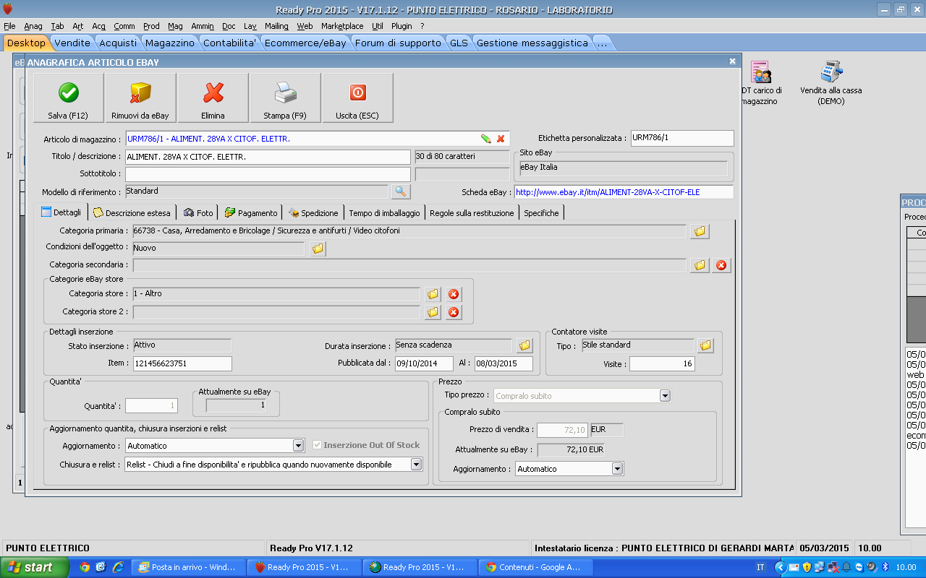Viewport: 926px width, 578px height.
Task: Open the Mag menu
Action: [x=176, y=26]
